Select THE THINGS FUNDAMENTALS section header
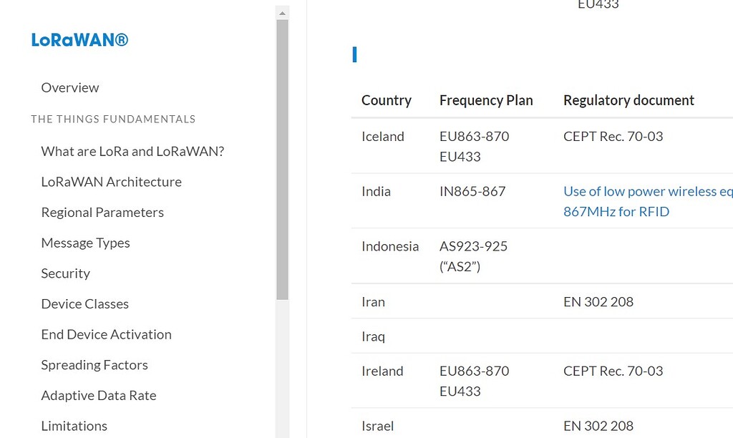 (x=113, y=119)
